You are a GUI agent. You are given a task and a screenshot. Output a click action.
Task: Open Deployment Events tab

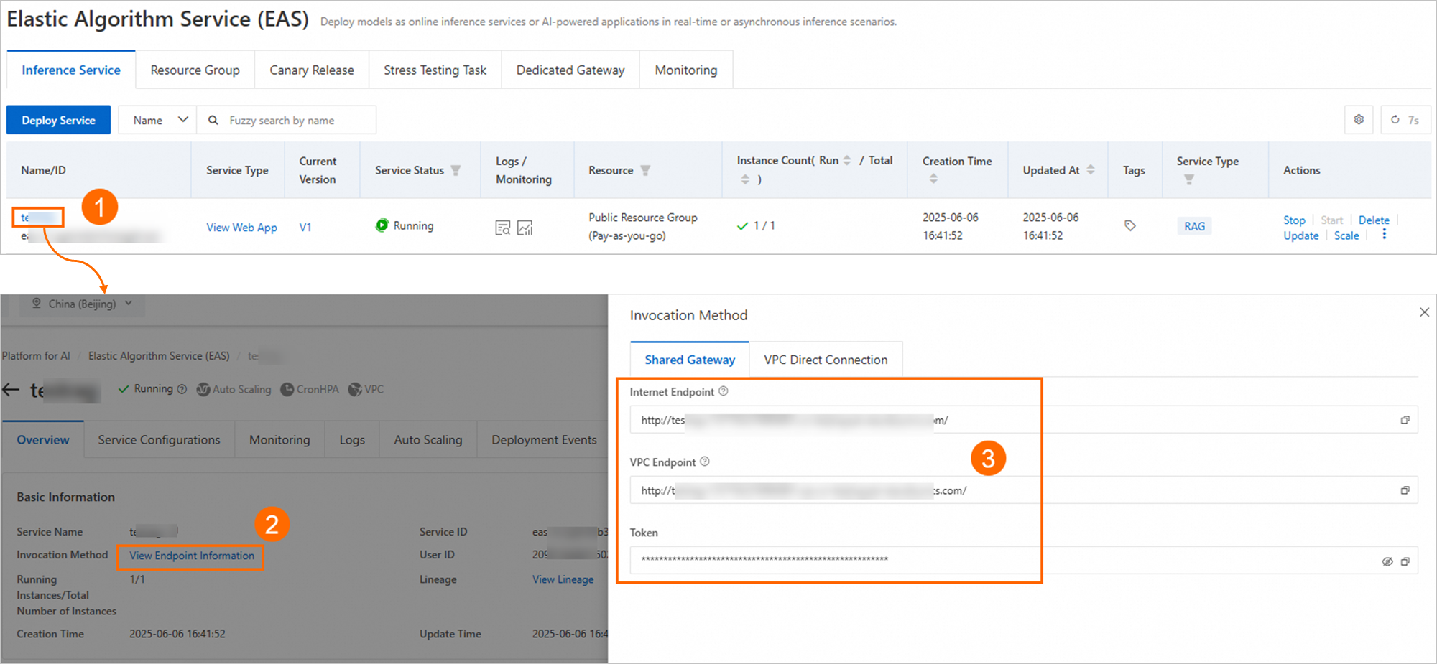[544, 440]
